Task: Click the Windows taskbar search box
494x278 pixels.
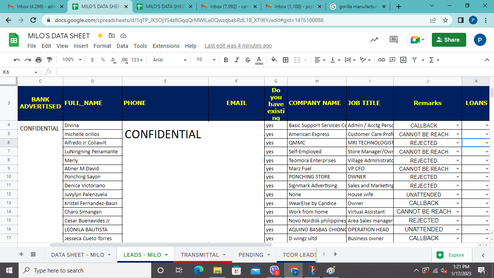Action: tap(85, 271)
